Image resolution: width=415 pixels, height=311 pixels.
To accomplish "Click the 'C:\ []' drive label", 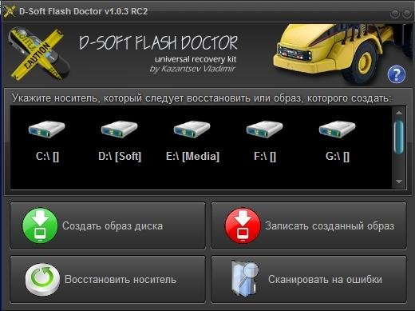I will pyautogui.click(x=47, y=157).
